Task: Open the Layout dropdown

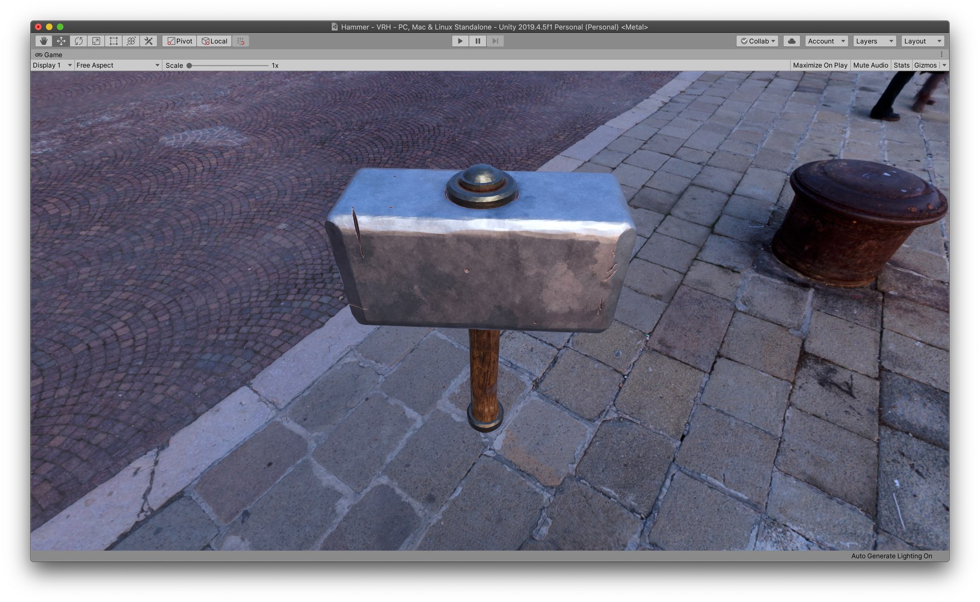Action: click(x=923, y=41)
